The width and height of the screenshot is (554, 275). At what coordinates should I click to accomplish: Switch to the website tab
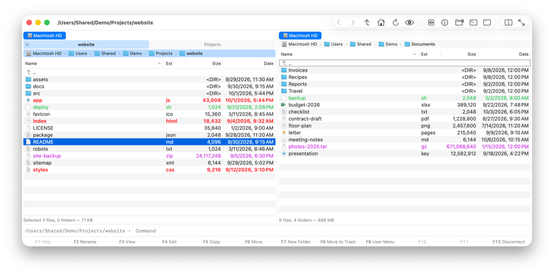(86, 44)
